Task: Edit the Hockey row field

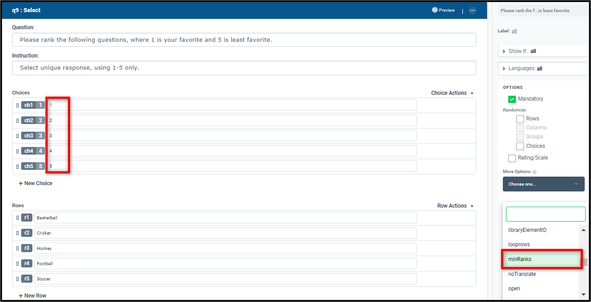Action: [x=225, y=248]
